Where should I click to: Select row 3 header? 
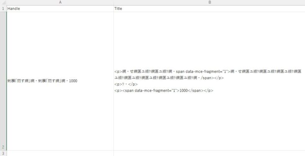(3, 153)
